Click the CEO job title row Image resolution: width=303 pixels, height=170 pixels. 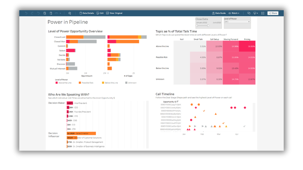point(72,108)
